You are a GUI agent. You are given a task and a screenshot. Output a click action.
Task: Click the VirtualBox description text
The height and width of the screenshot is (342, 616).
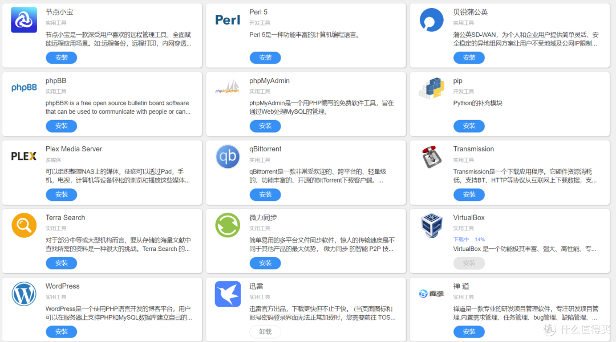click(525, 249)
